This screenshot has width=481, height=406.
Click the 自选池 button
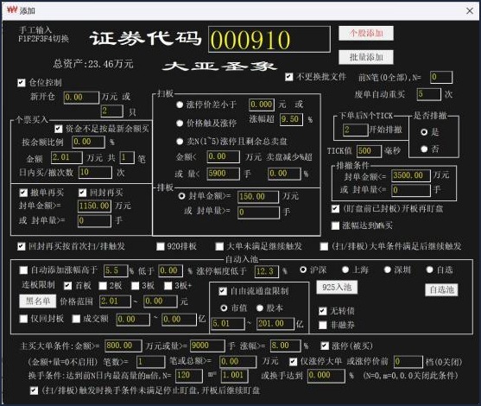point(441,289)
